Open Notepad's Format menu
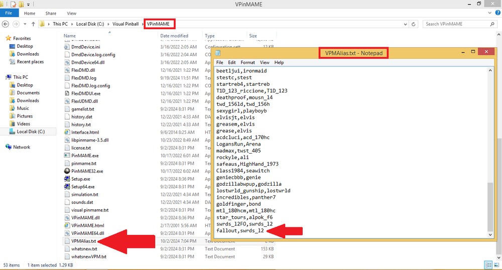The width and height of the screenshot is (502, 270). [x=248, y=62]
